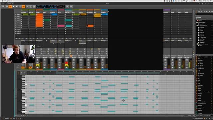Click the pan knob on the teal seventh track
The image size is (213, 120).
pyautogui.click(x=67, y=60)
